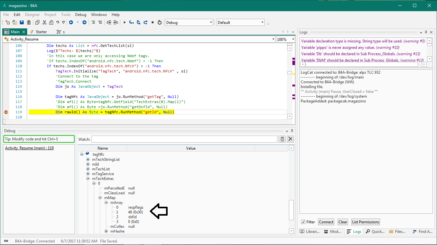Expand the mTechStringList tree node
Image resolution: width=437 pixels, height=245 pixels.
coord(88,160)
